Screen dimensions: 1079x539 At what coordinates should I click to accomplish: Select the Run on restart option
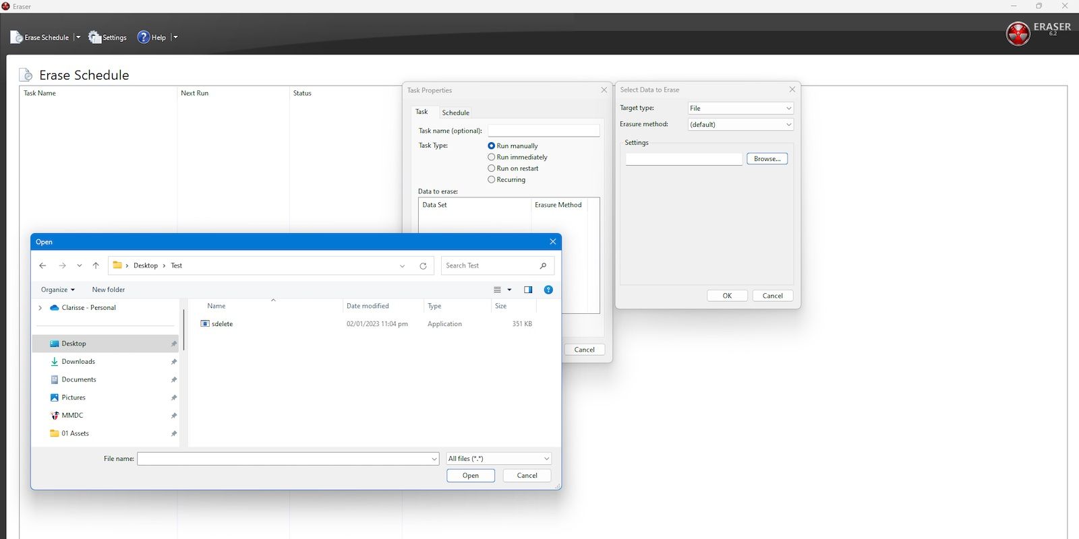[x=513, y=168]
